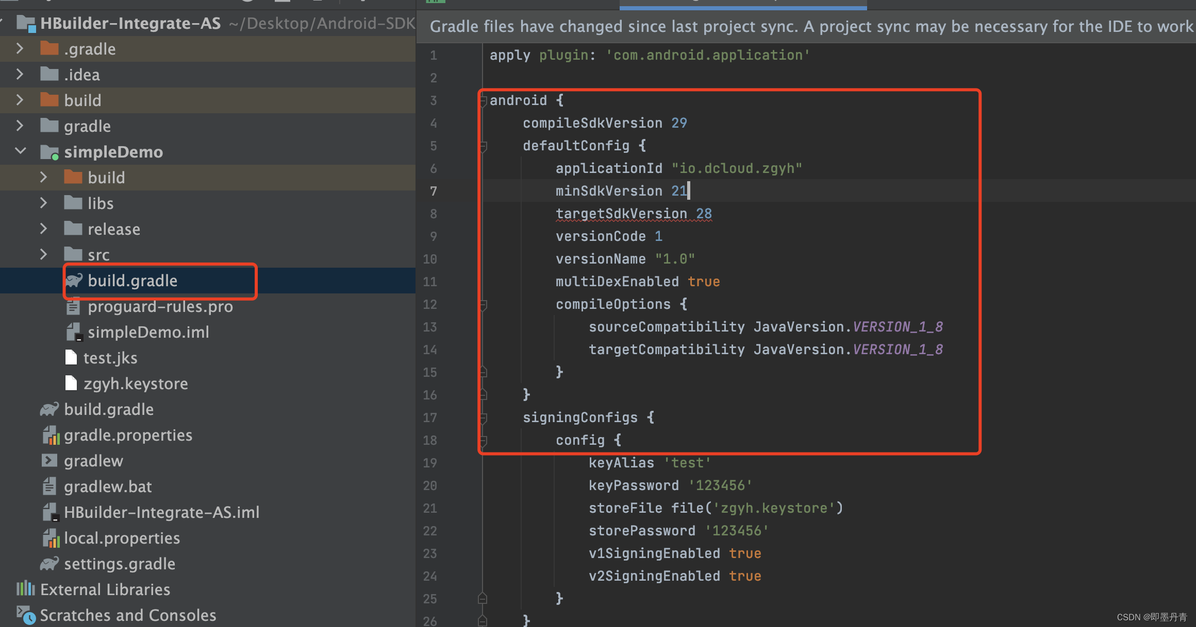Fold the config block at line 18
Screen dimensions: 1196x627
point(483,441)
